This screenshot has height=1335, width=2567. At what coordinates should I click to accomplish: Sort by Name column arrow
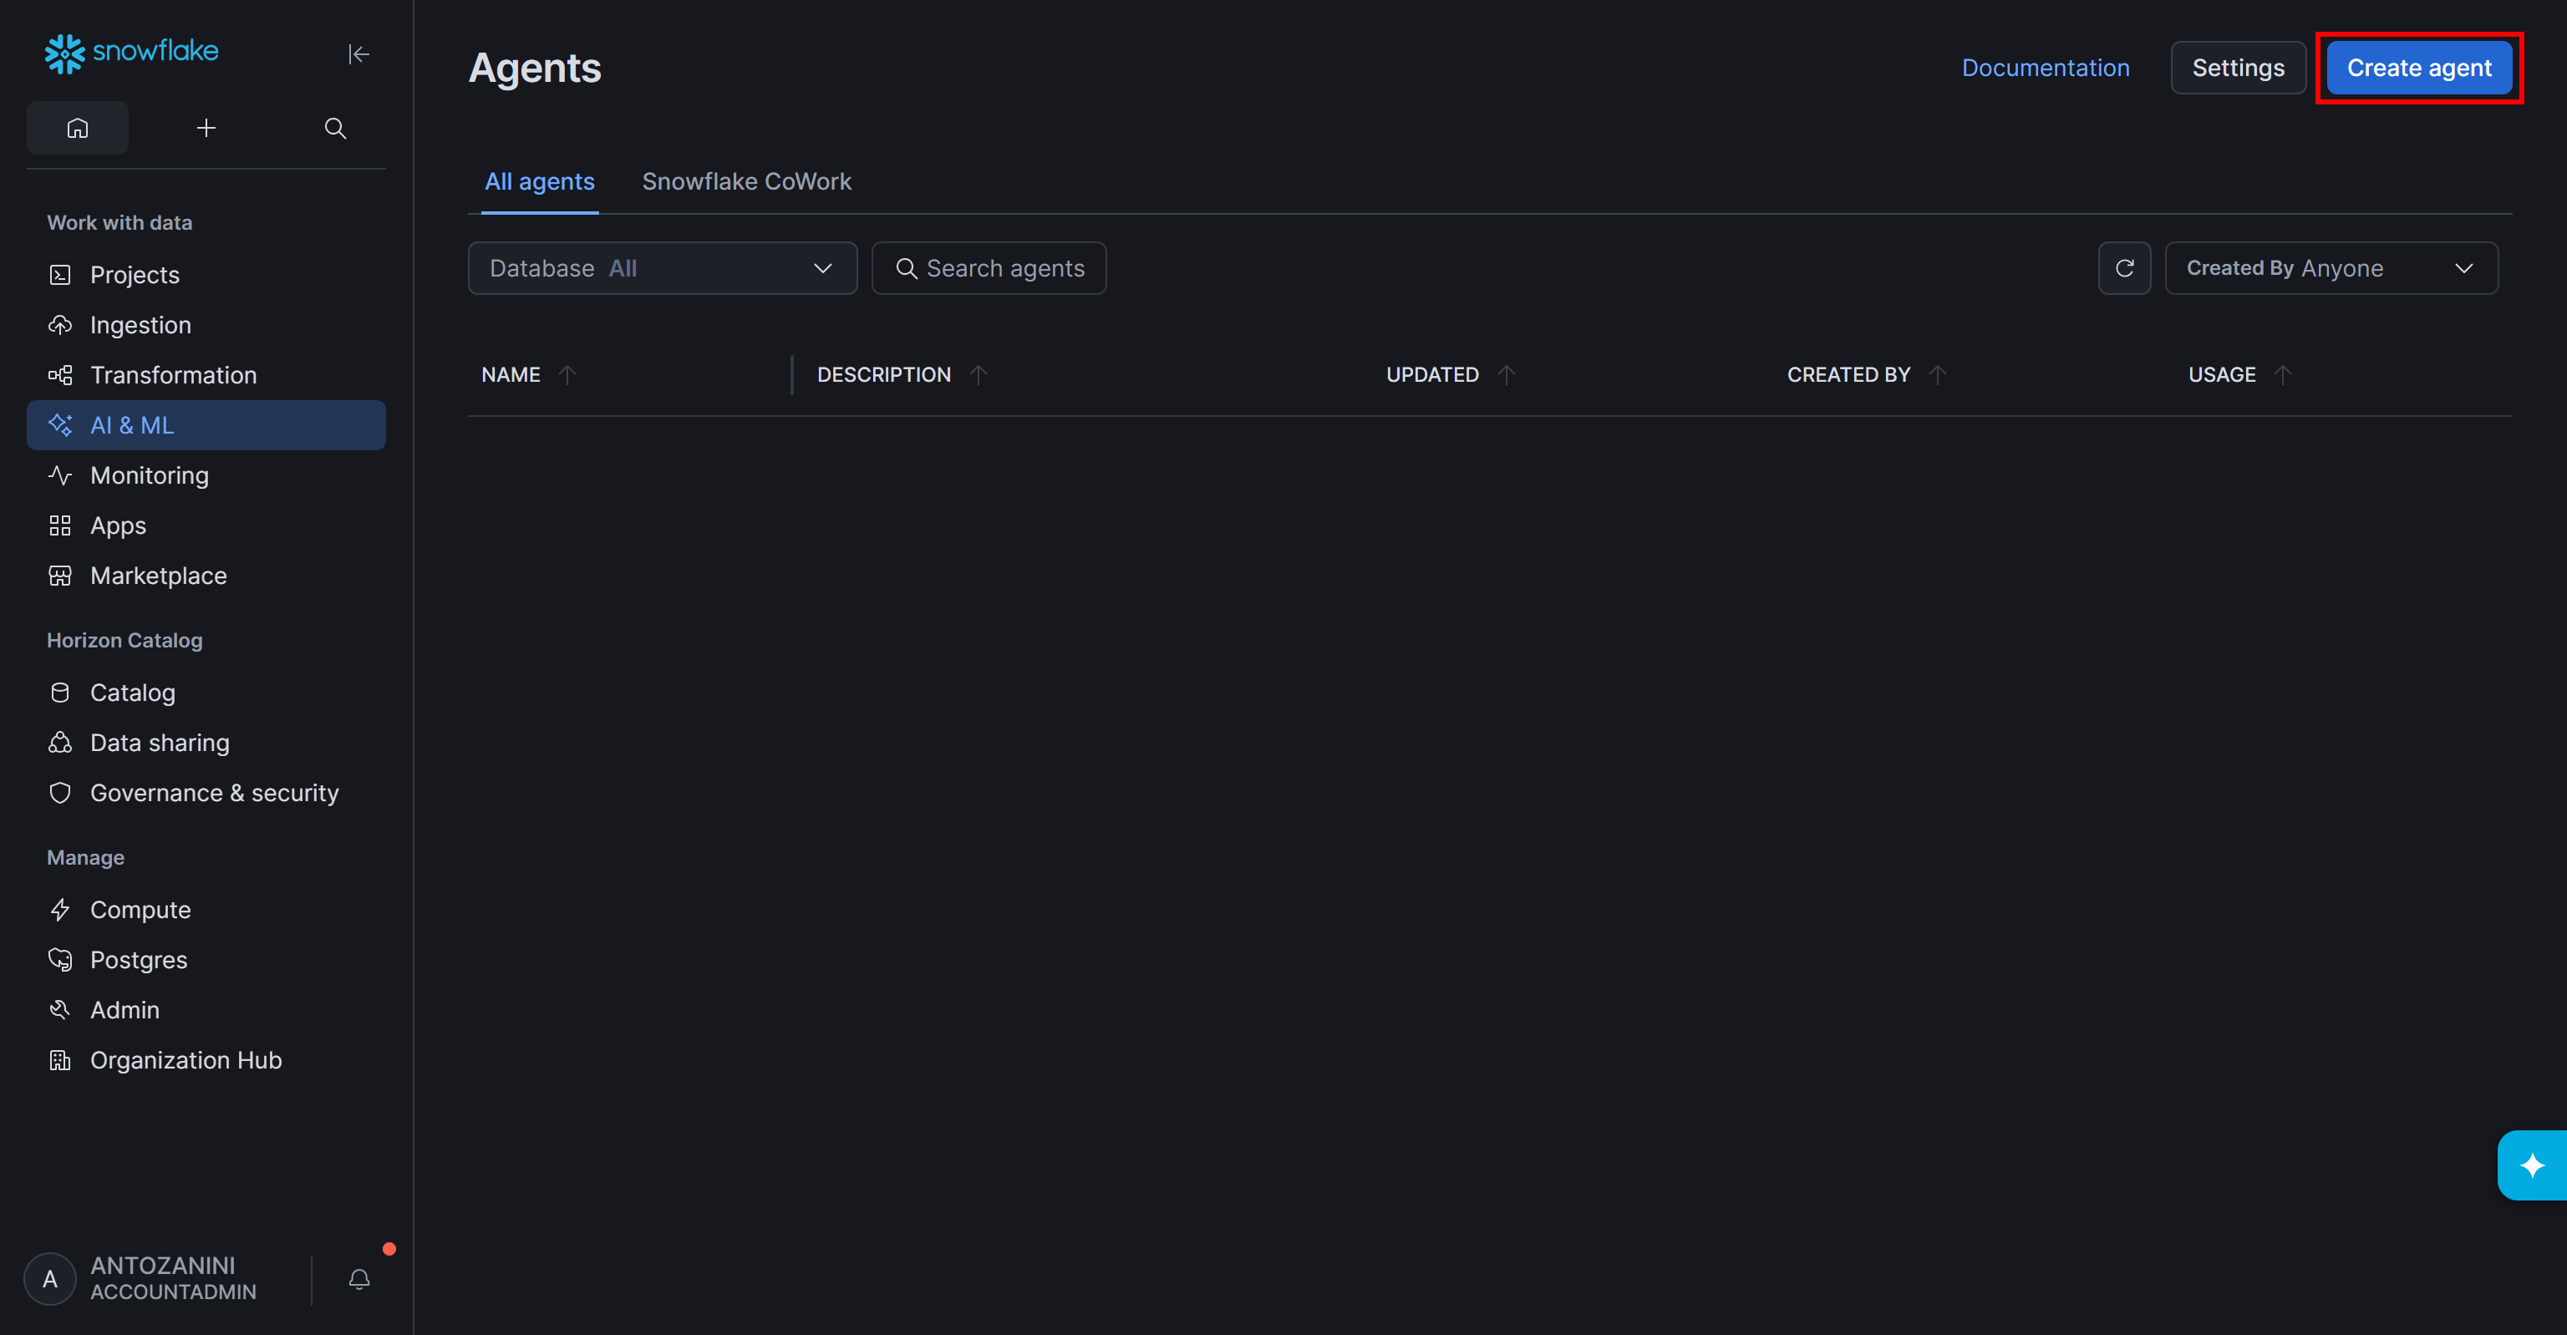point(567,374)
